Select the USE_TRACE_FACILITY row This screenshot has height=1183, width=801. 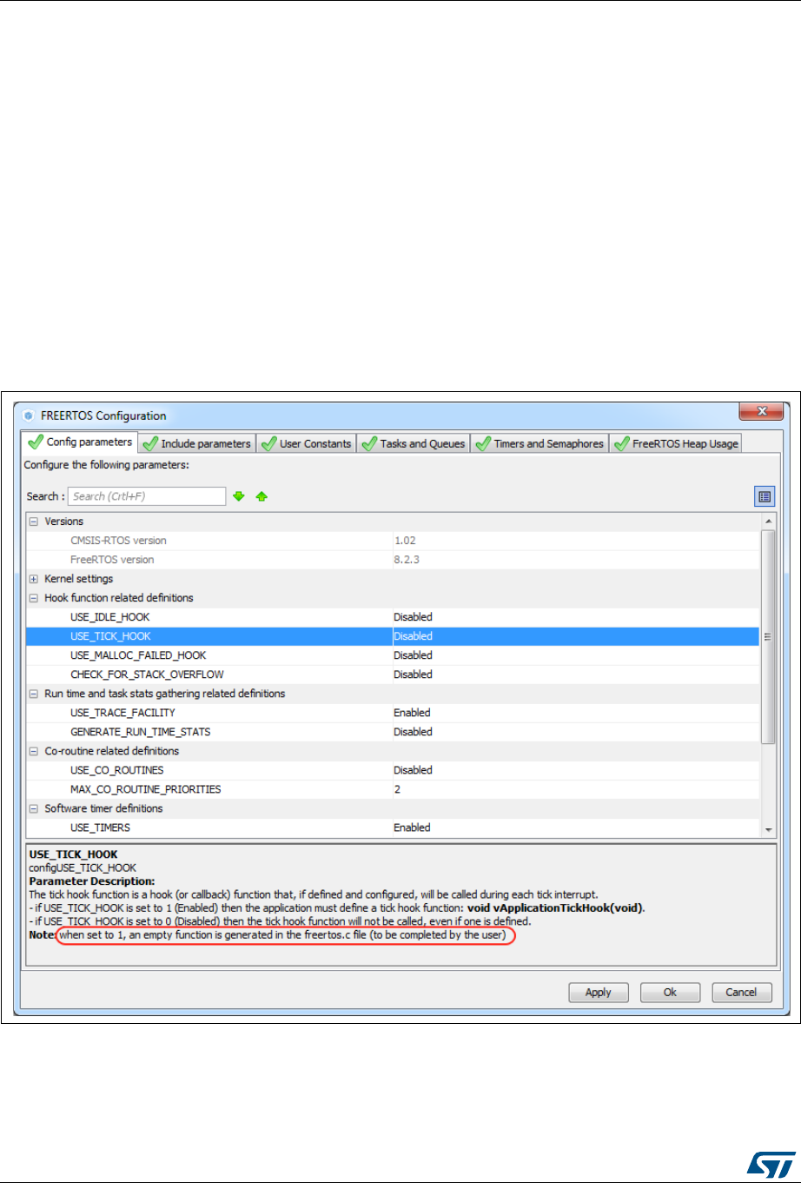pos(393,713)
